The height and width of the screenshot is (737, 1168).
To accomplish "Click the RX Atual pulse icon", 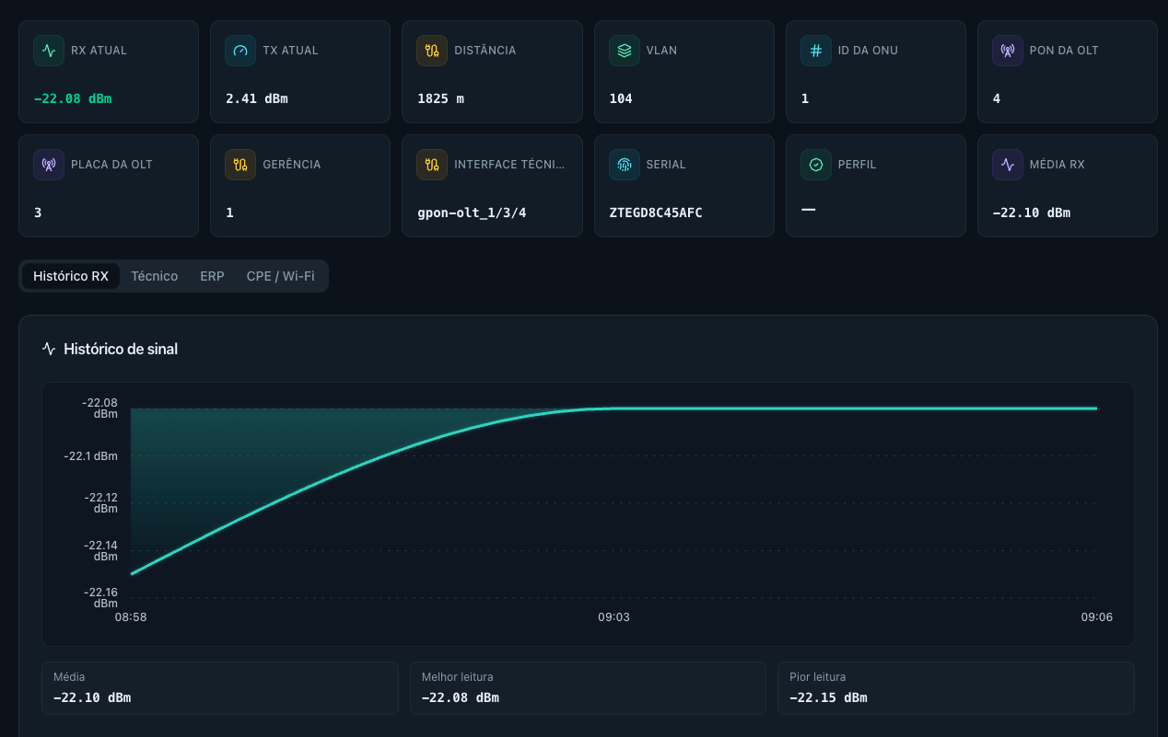I will [x=49, y=51].
